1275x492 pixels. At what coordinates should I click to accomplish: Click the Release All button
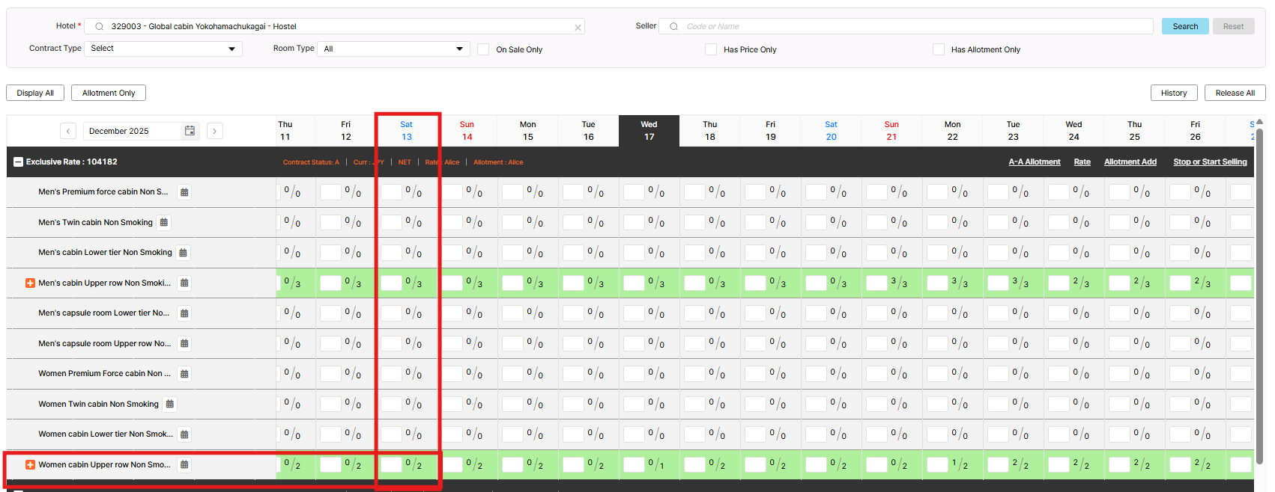pyautogui.click(x=1235, y=93)
